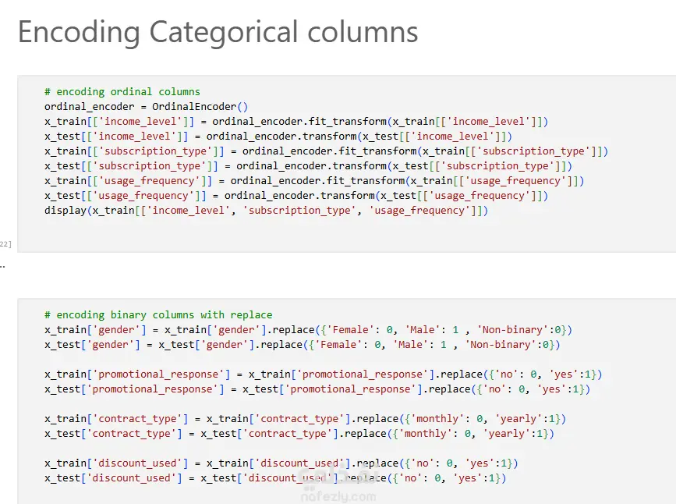The height and width of the screenshot is (504, 676).
Task: Click the x_test income_level transform line
Action: click(x=278, y=137)
